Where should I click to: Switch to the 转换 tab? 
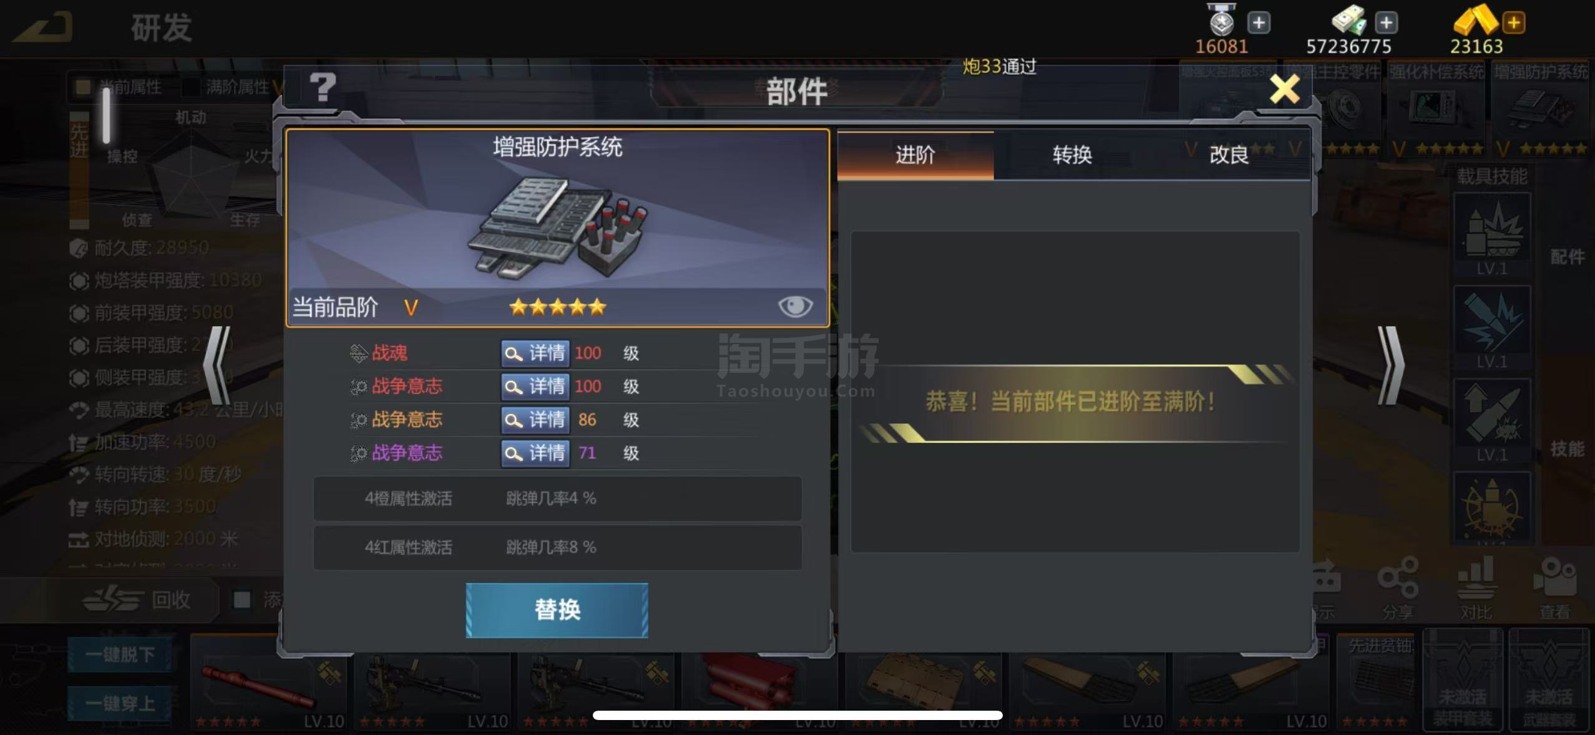click(x=1072, y=155)
